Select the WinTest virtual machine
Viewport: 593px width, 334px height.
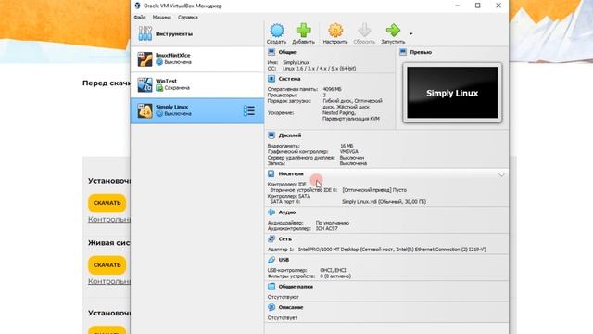point(197,84)
